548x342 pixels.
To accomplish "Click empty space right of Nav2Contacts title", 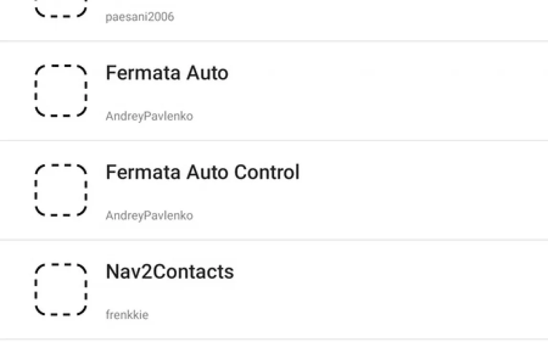I will (383, 272).
